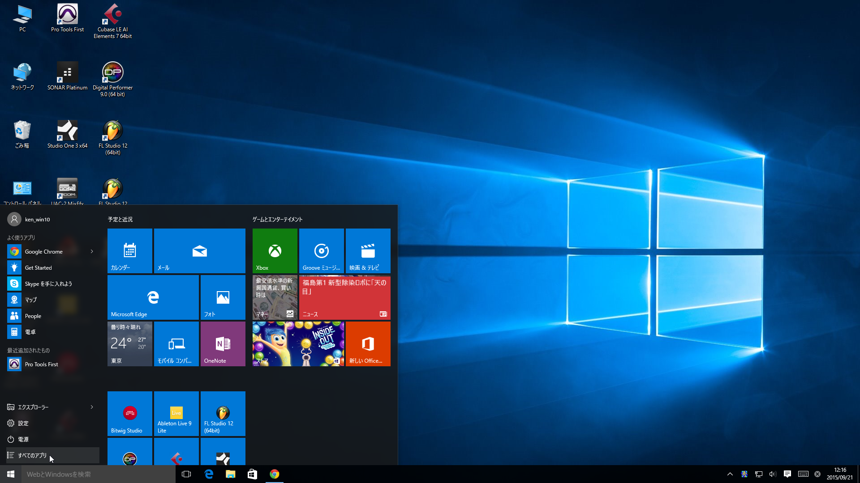The width and height of the screenshot is (860, 483).
Task: Open the Action Center notifications icon
Action: pyautogui.click(x=787, y=474)
